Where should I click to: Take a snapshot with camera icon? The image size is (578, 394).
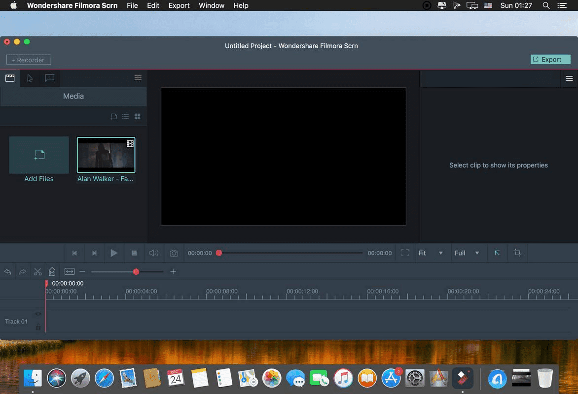174,253
